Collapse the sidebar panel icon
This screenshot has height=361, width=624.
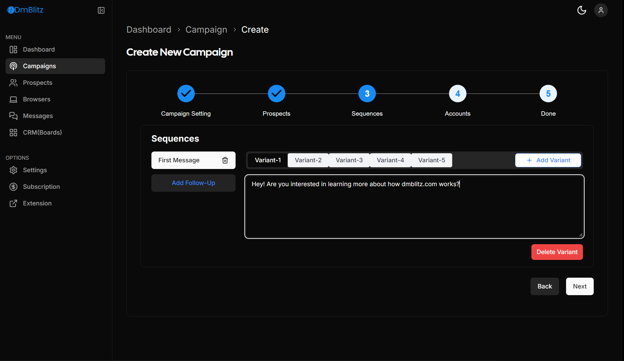pyautogui.click(x=101, y=10)
